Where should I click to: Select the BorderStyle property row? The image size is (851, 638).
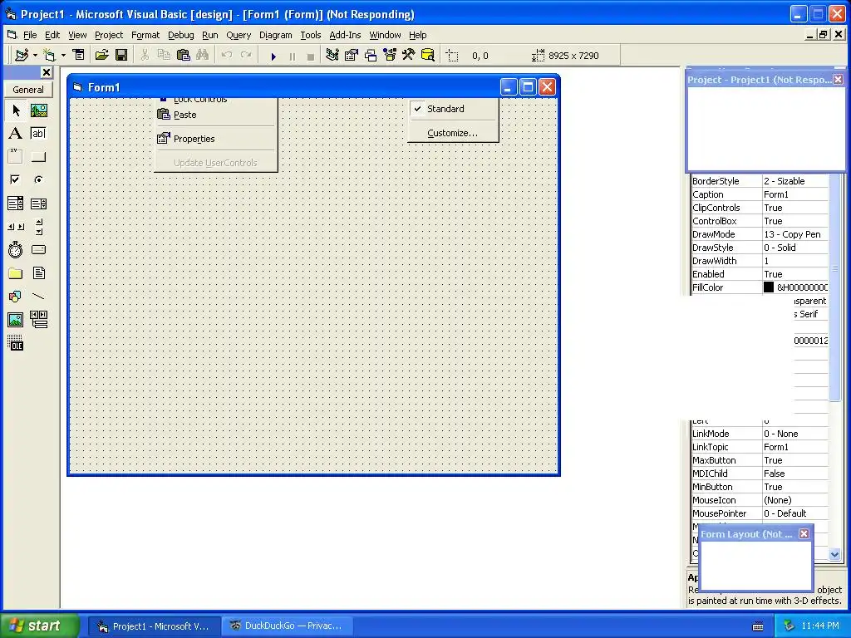[x=760, y=181]
